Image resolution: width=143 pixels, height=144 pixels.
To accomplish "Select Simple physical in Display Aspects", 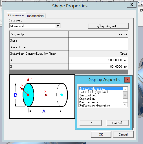I will 101,88.
